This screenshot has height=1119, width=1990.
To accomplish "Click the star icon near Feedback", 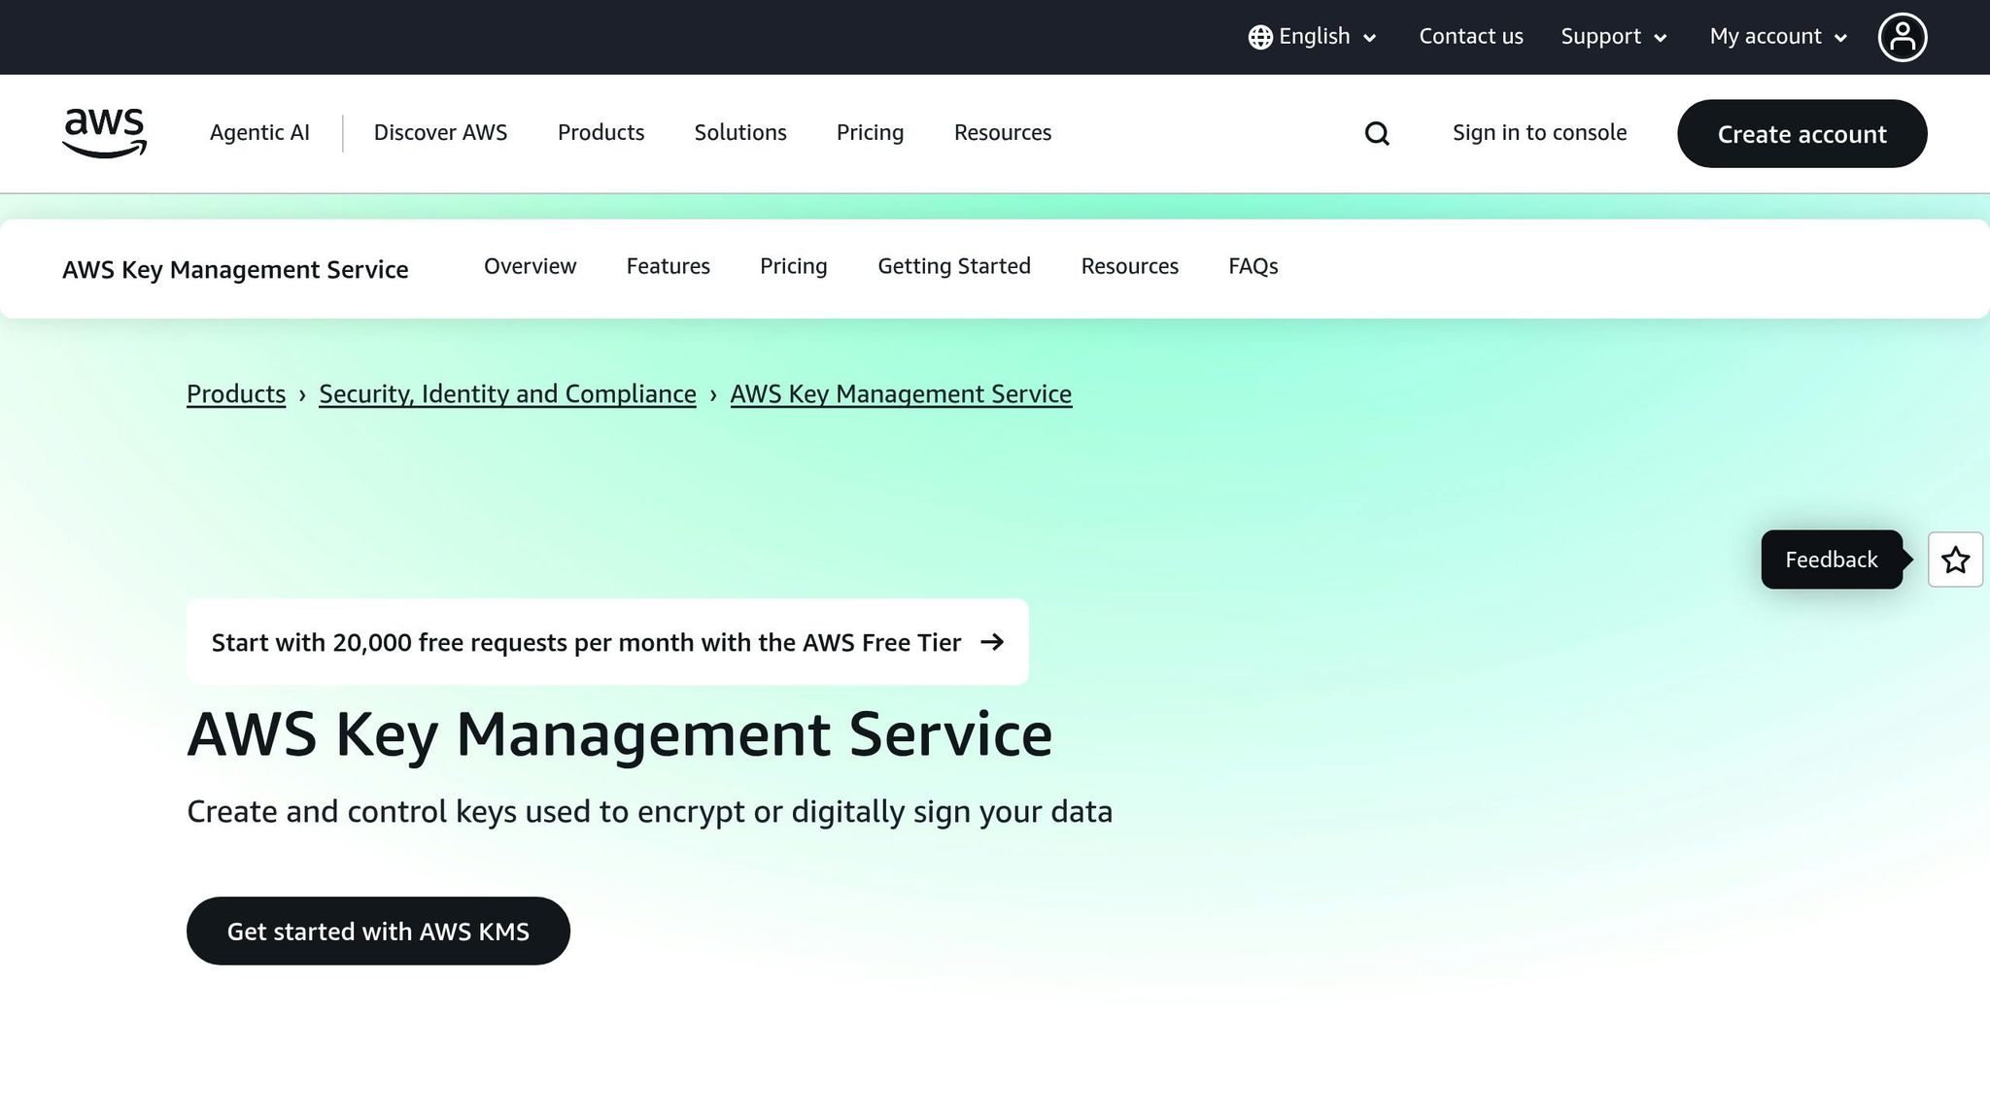I will click(1955, 559).
